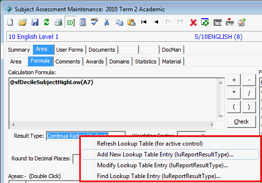Click formula horizontal scroll left arrow
This screenshot has height=183, width=262.
(x=13, y=124)
